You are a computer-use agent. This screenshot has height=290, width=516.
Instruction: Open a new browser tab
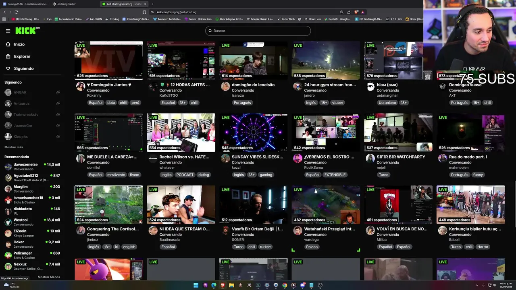152,4
